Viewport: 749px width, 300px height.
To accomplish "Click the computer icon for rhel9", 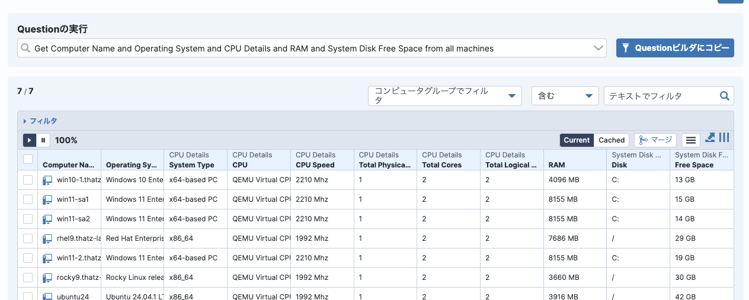I will 47,238.
